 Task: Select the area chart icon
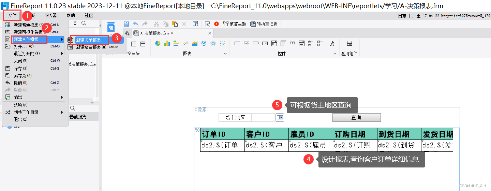pyautogui.click(x=195, y=43)
